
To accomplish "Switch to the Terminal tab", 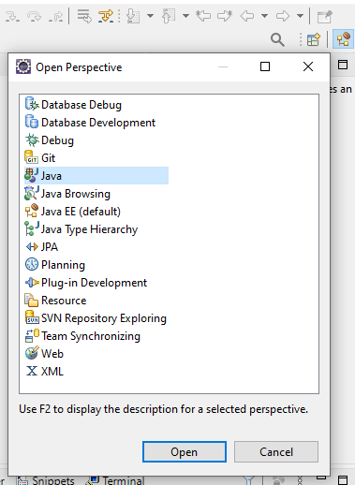I will tap(116, 480).
